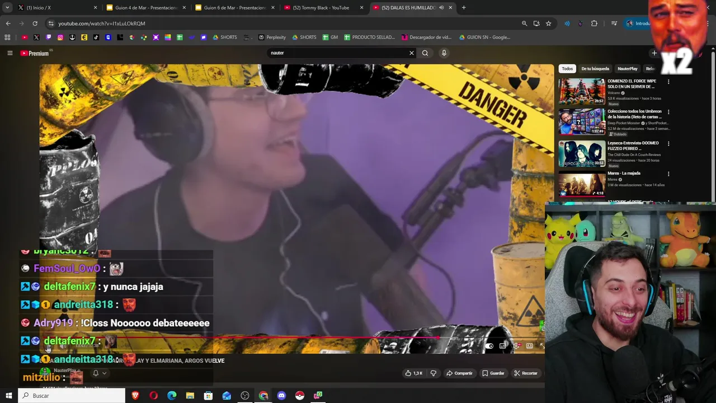Enter fullscreen on the video player

click(x=541, y=346)
